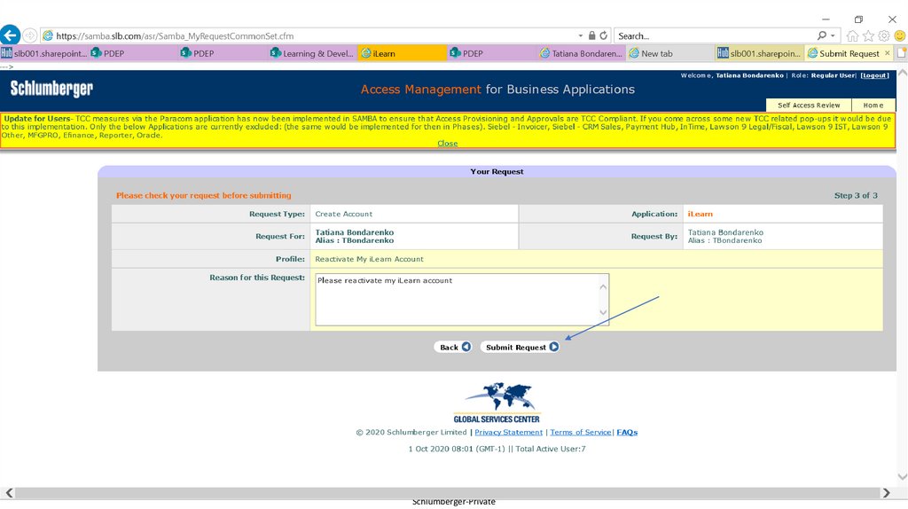Screen dimensions: 908x509
Task: Open the favorites star icon
Action: (x=868, y=35)
